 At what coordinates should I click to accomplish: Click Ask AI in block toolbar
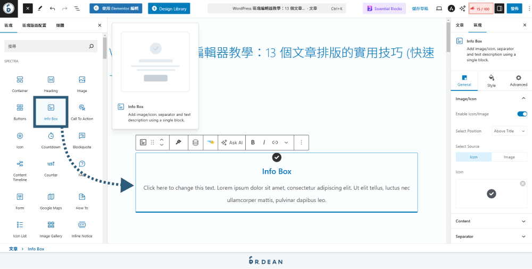click(x=232, y=142)
